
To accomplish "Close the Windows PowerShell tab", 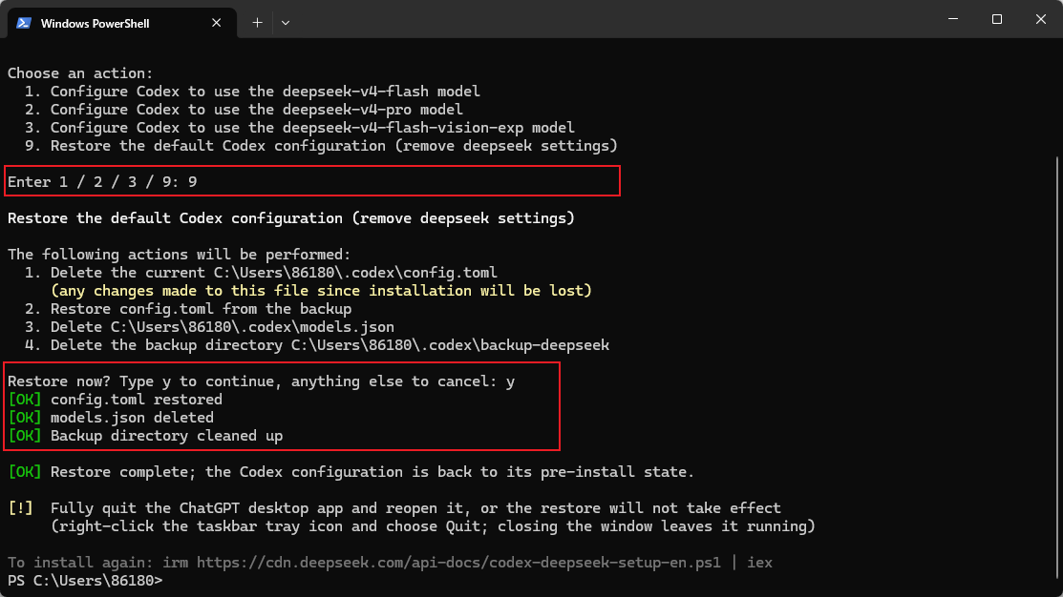I will (216, 23).
